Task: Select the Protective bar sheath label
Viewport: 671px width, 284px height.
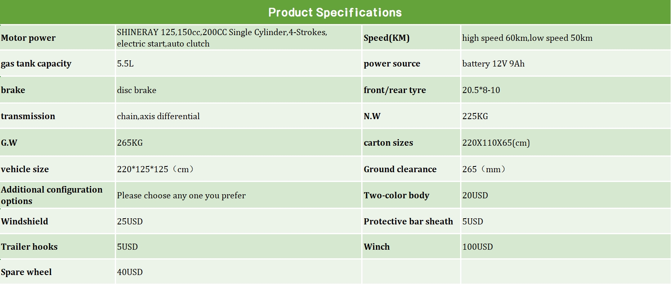Action: click(x=408, y=222)
